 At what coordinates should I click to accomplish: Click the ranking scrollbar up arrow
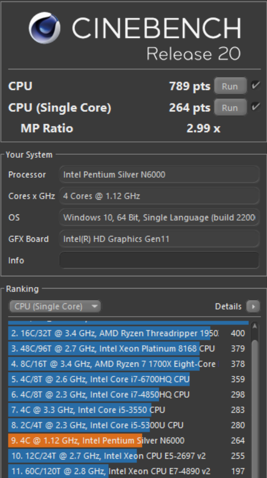[255, 326]
